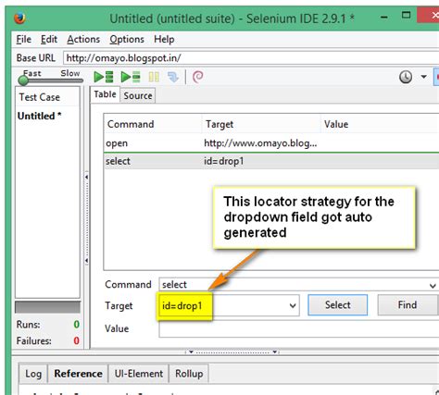Minimize the Selenium IDE window
This screenshot has width=439, height=395.
[x=384, y=18]
